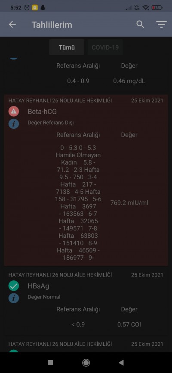This screenshot has height=373, width=172.
Task: Tap Android recent apps square button
Action: (50, 363)
